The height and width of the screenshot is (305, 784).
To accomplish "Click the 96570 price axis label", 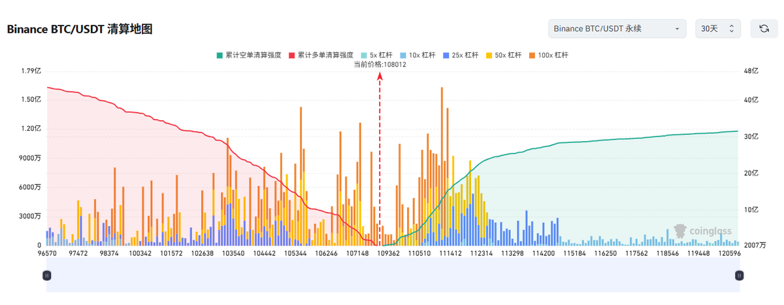I will point(48,253).
